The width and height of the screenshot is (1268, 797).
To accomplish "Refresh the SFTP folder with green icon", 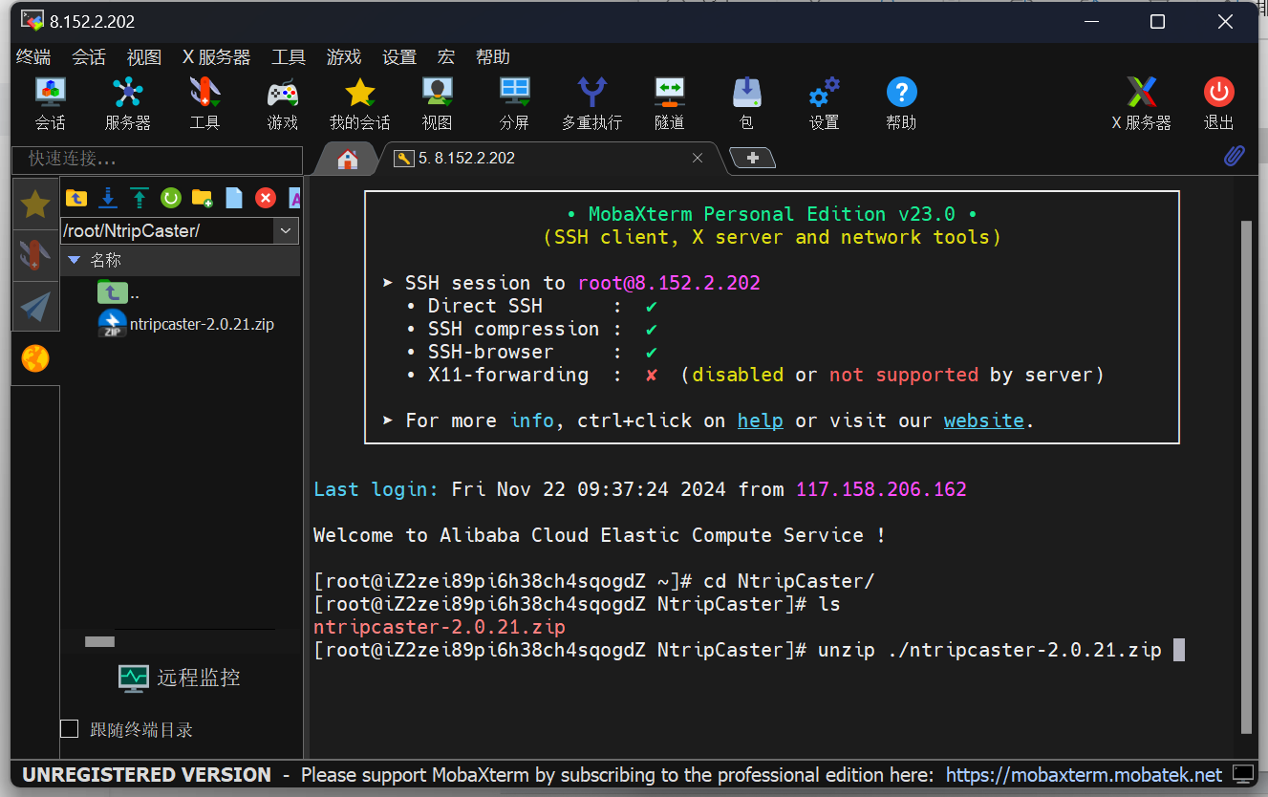I will [171, 198].
